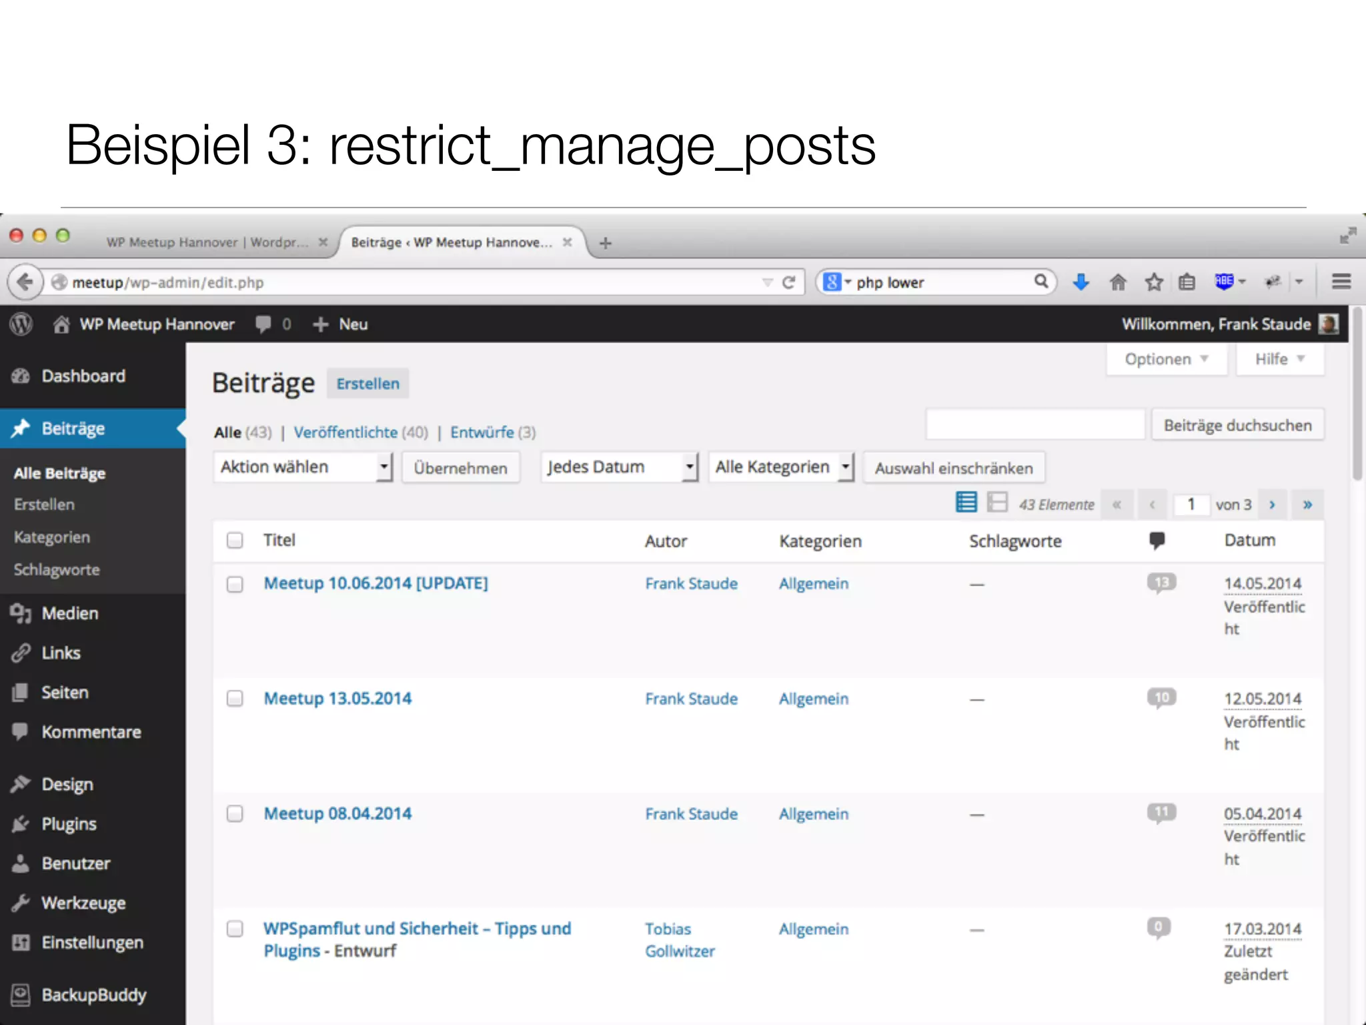The width and height of the screenshot is (1366, 1025).
Task: Click author Tobias Gollwitzer link
Action: (680, 940)
